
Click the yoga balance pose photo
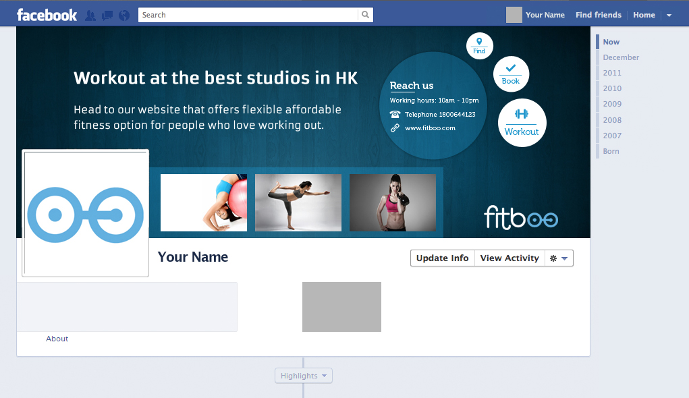click(x=298, y=202)
